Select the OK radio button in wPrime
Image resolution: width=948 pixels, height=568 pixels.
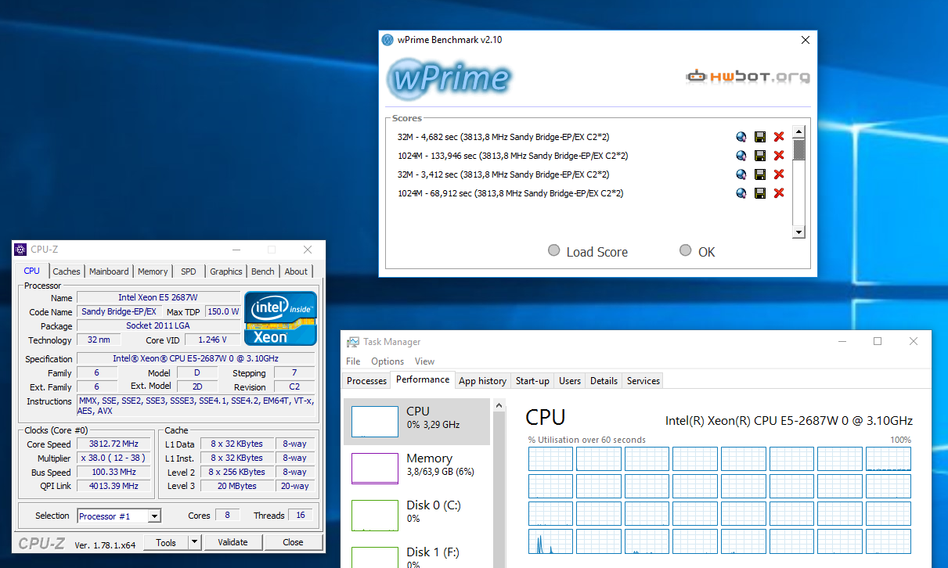[x=686, y=251]
